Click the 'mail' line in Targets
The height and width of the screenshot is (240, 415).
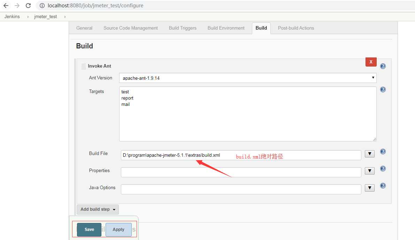125,104
